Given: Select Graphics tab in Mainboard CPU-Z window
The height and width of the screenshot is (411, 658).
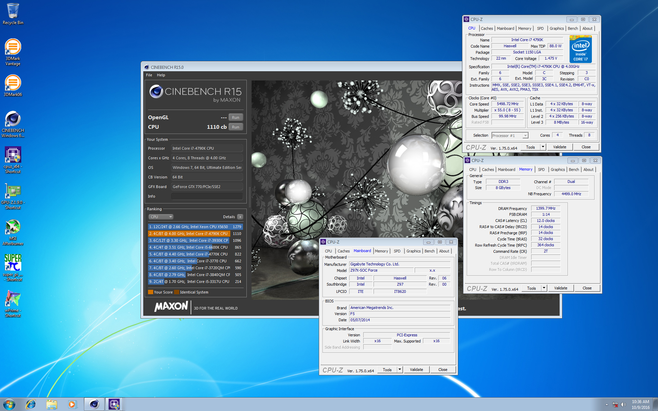Looking at the screenshot, I should coord(413,251).
